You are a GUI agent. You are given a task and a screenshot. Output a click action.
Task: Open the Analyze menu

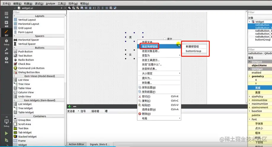(x=50, y=4)
